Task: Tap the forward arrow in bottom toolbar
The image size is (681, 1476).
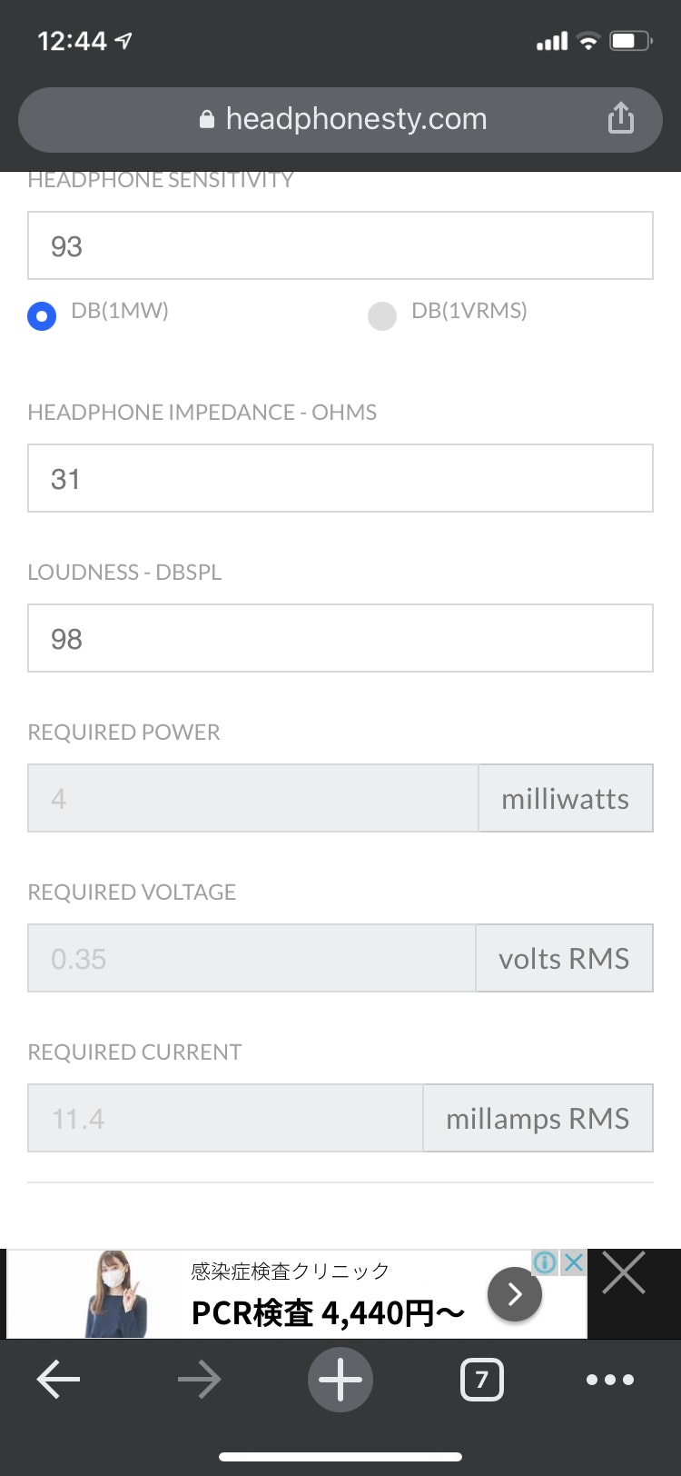Action: point(200,1380)
